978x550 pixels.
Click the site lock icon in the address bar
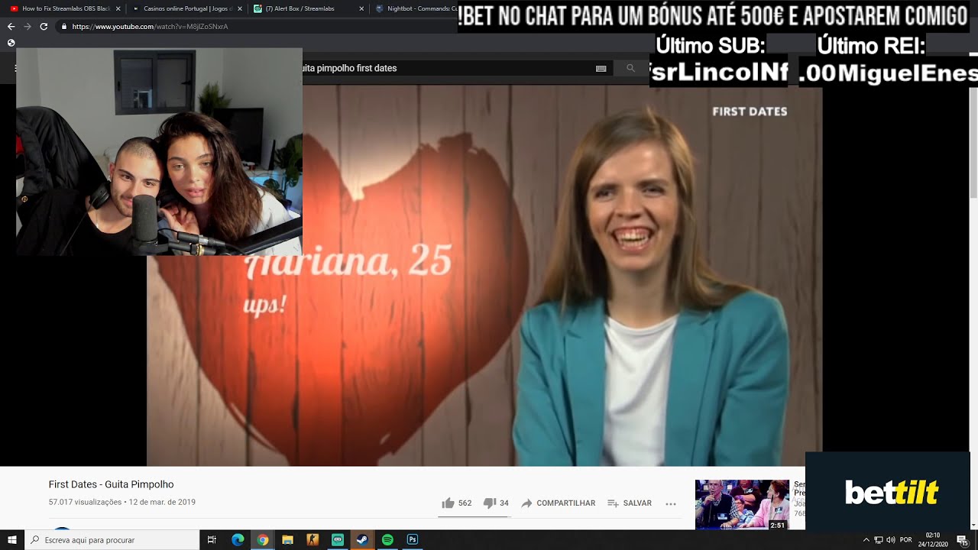pyautogui.click(x=64, y=26)
